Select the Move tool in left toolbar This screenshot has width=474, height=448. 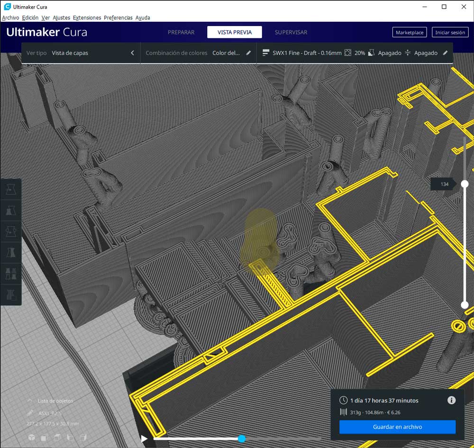coord(10,190)
